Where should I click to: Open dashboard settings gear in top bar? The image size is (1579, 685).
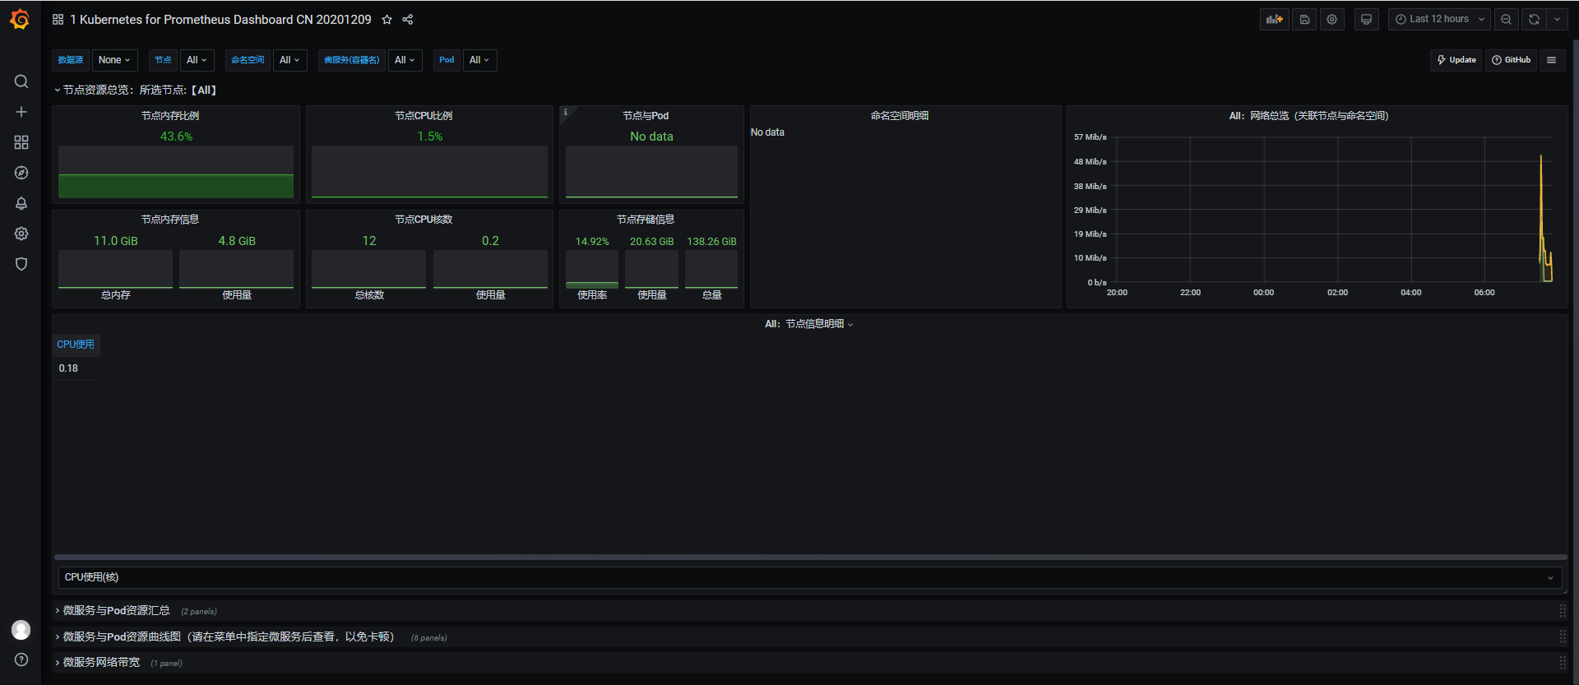(1332, 19)
